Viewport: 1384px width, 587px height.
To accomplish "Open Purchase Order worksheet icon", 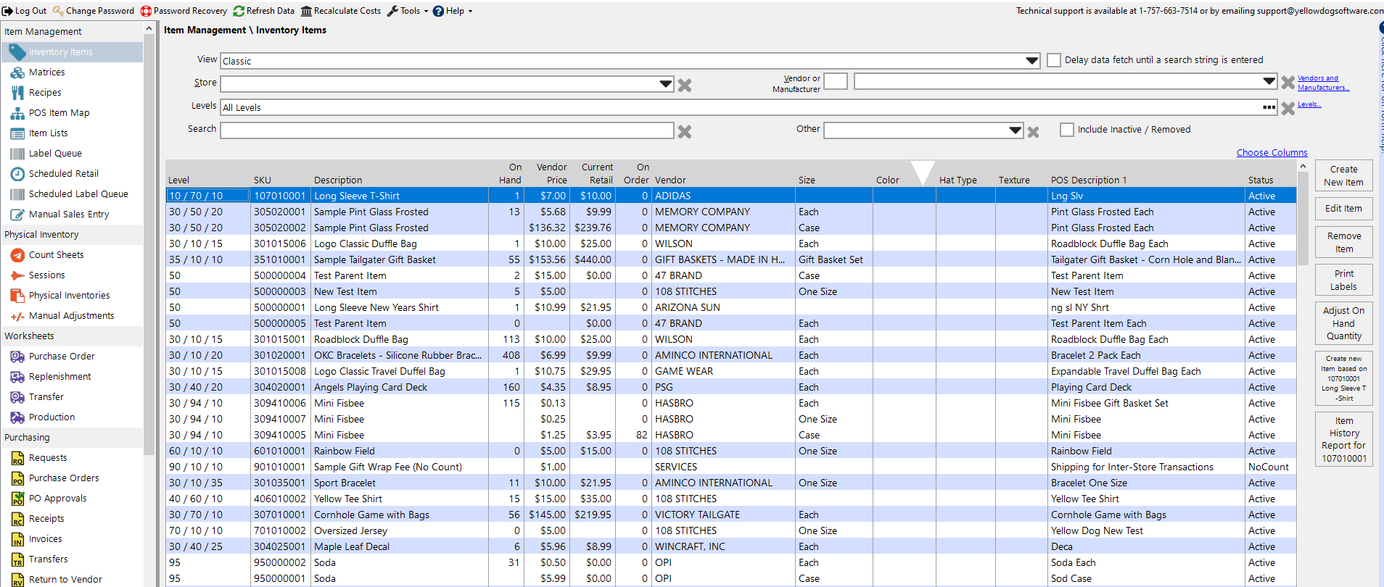I will pyautogui.click(x=17, y=357).
